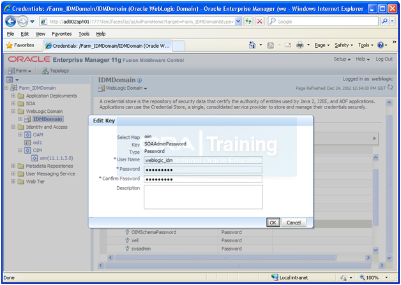Click the browser Forward arrow button
The image size is (401, 285).
[23, 22]
